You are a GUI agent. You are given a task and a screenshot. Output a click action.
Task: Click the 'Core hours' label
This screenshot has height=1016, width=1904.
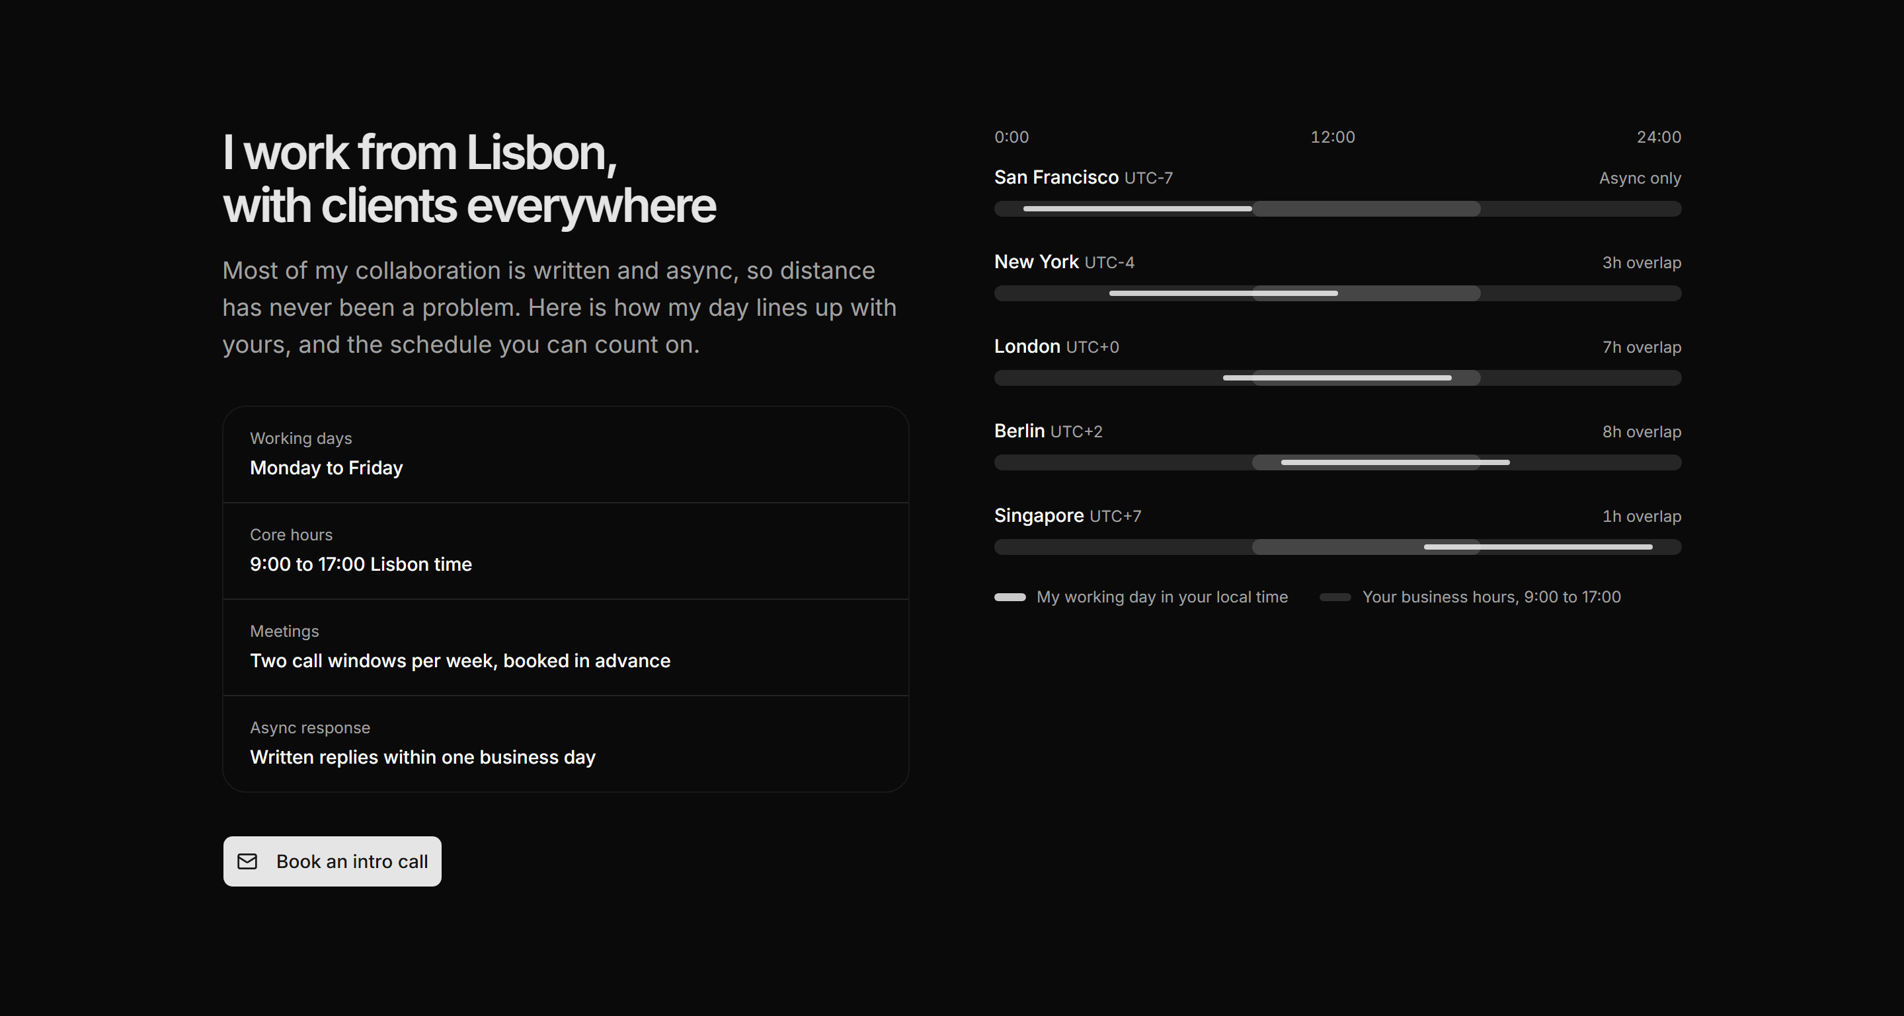291,534
